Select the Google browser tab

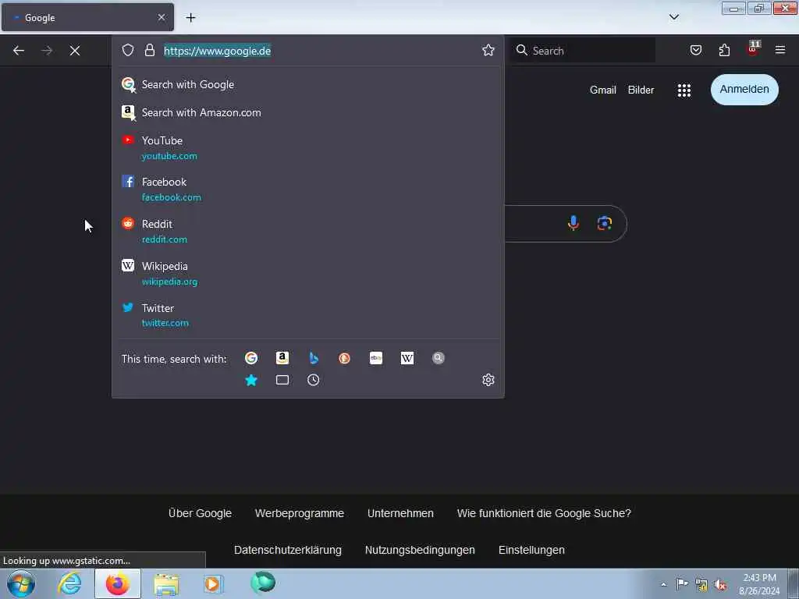pyautogui.click(x=87, y=17)
